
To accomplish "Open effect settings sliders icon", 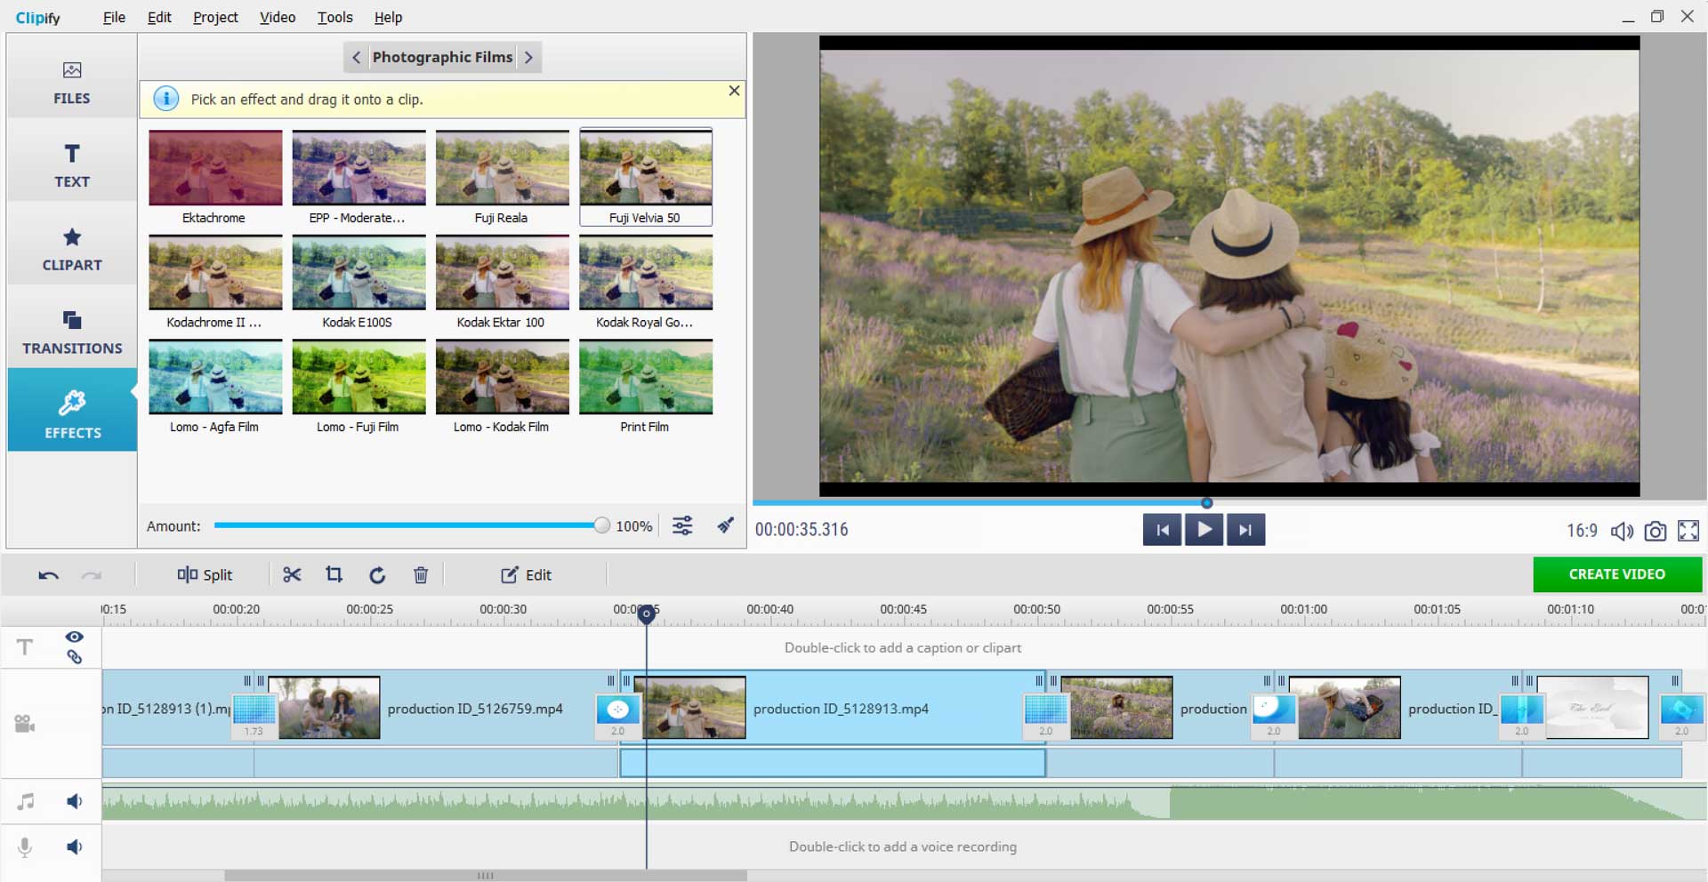I will tap(682, 525).
